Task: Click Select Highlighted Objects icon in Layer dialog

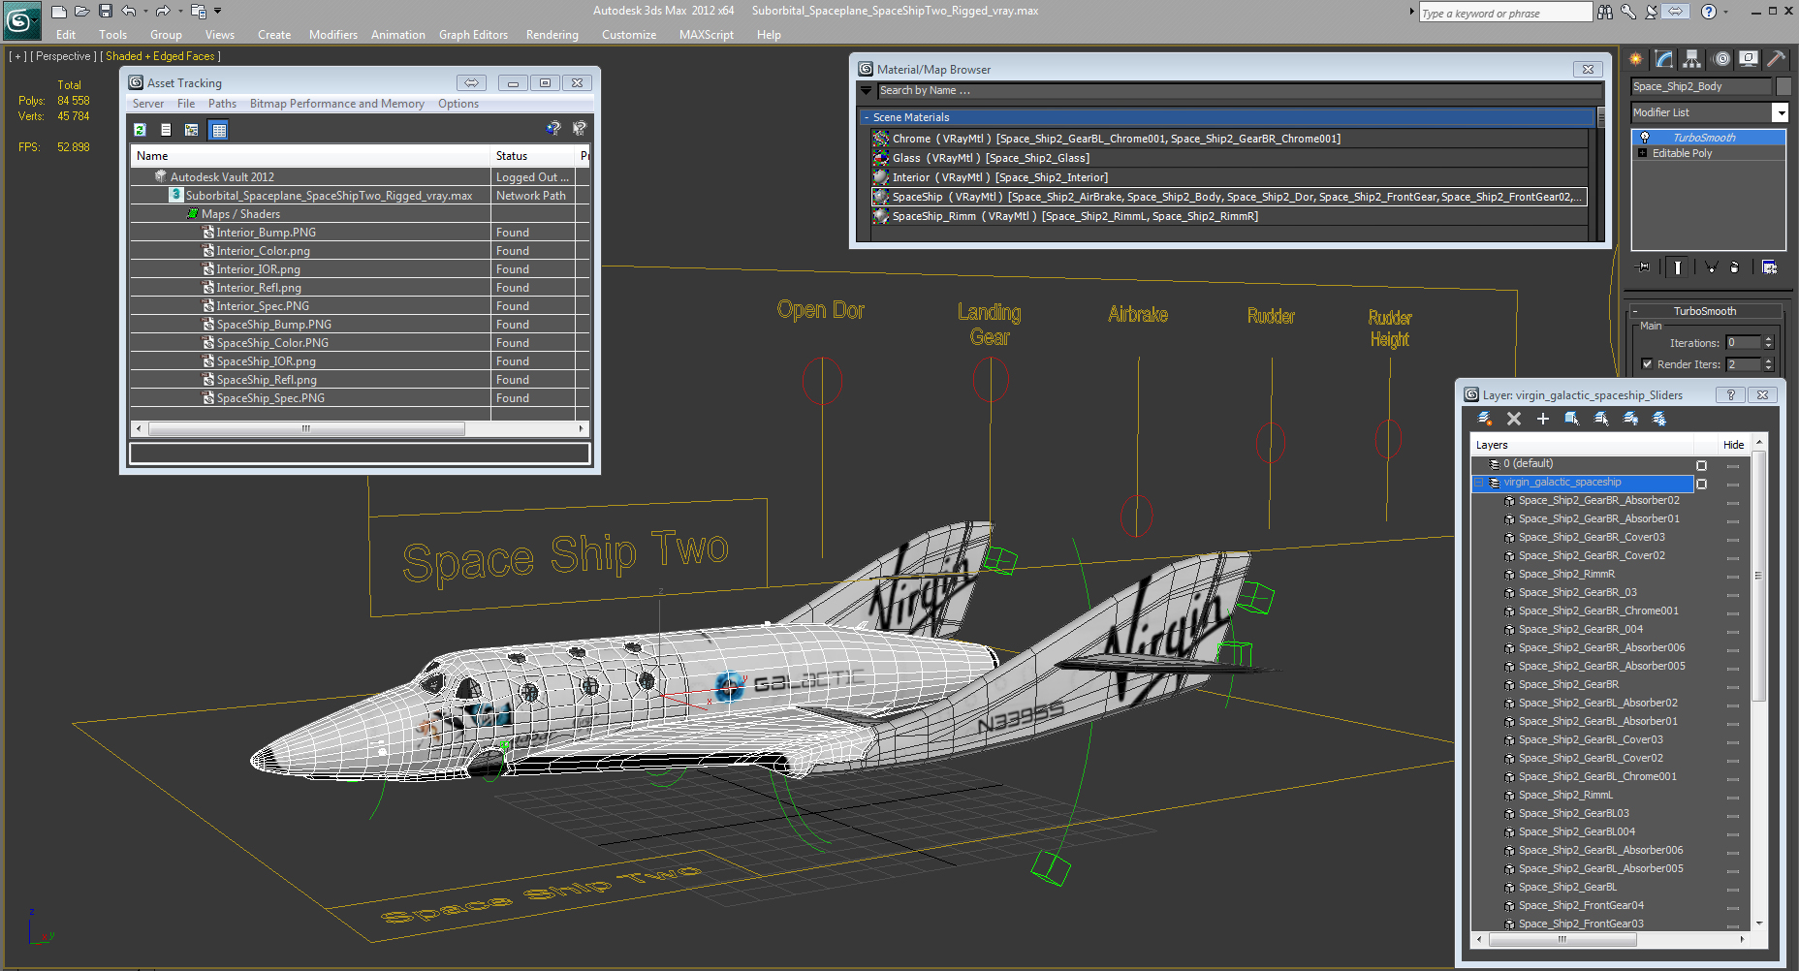Action: tap(1572, 419)
